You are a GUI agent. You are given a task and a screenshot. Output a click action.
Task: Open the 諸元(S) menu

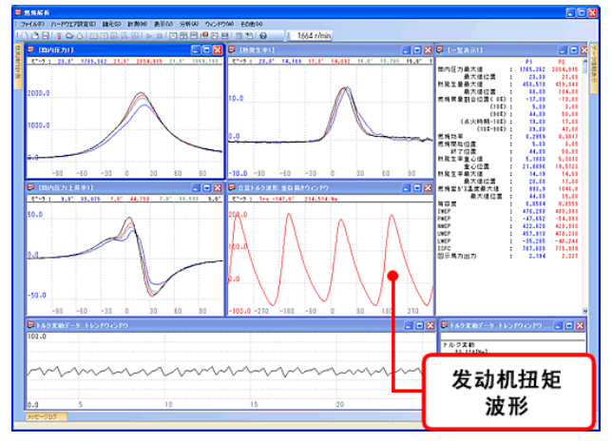coord(111,24)
